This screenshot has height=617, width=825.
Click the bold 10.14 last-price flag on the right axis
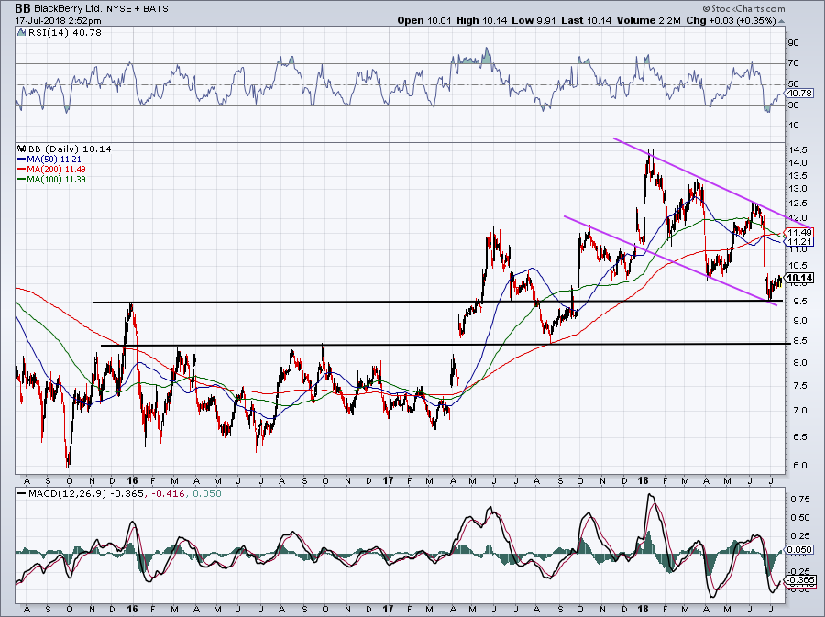click(799, 278)
